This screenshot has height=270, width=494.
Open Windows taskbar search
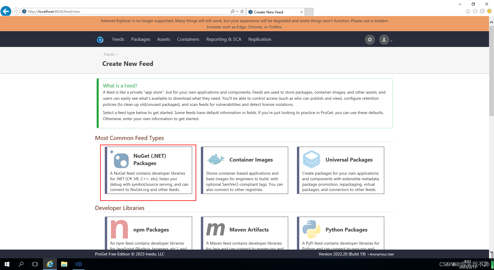tap(21, 264)
